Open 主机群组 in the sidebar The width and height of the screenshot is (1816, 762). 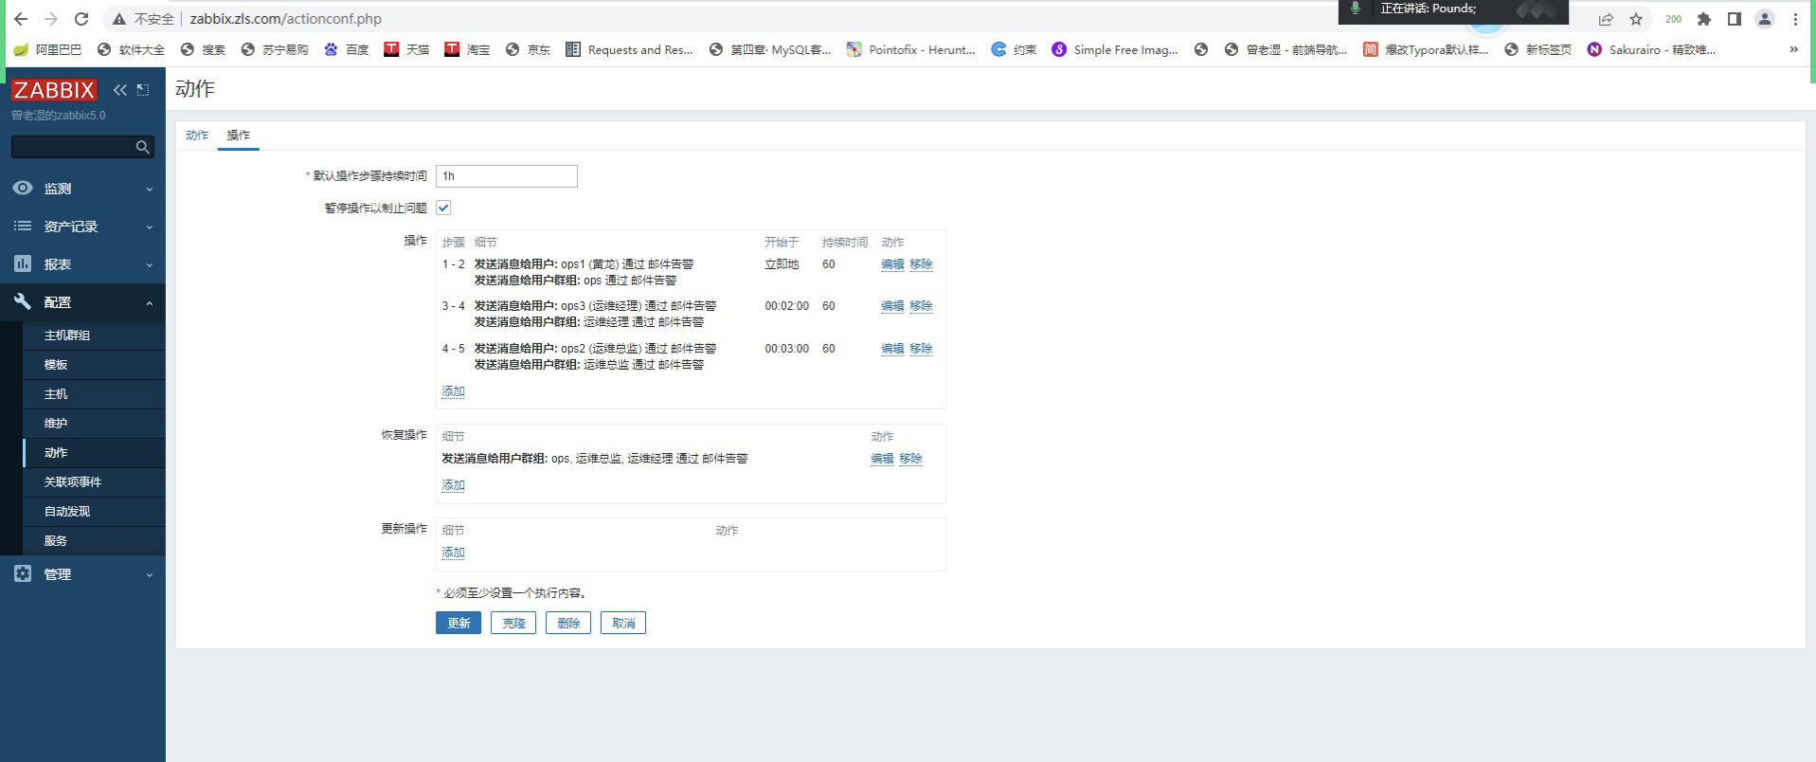click(94, 336)
